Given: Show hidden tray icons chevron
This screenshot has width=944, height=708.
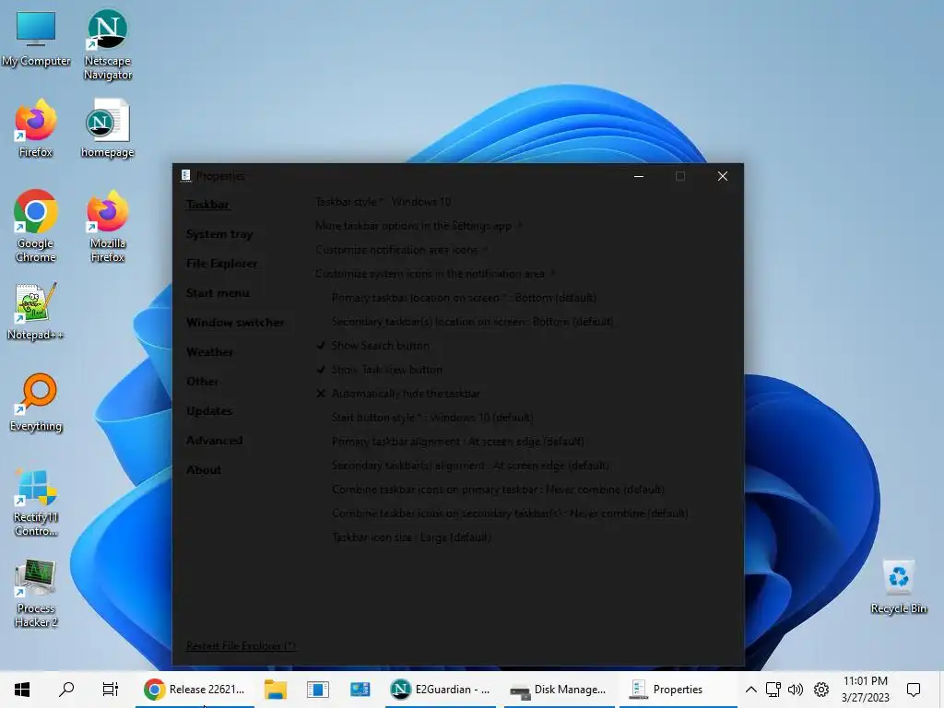Looking at the screenshot, I should pyautogui.click(x=750, y=690).
